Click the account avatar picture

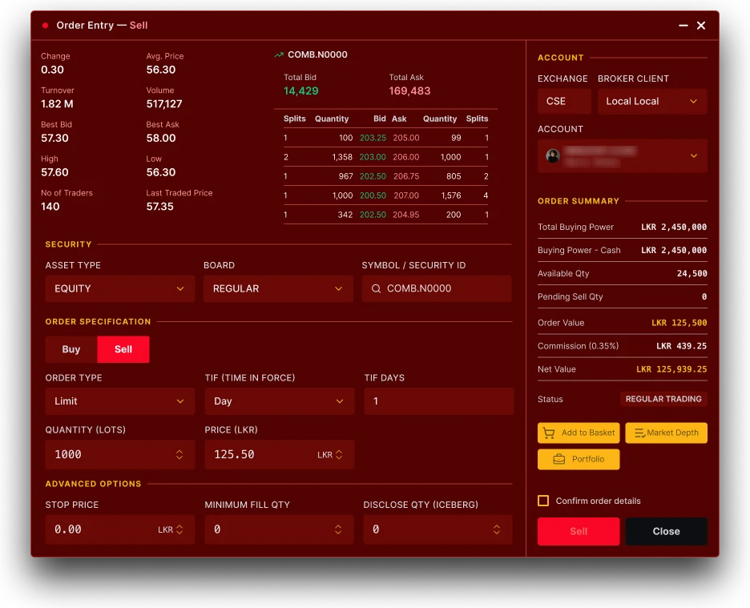553,155
